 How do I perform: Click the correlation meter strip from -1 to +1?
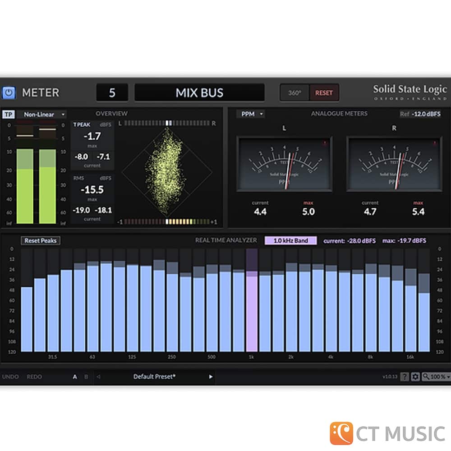167,222
